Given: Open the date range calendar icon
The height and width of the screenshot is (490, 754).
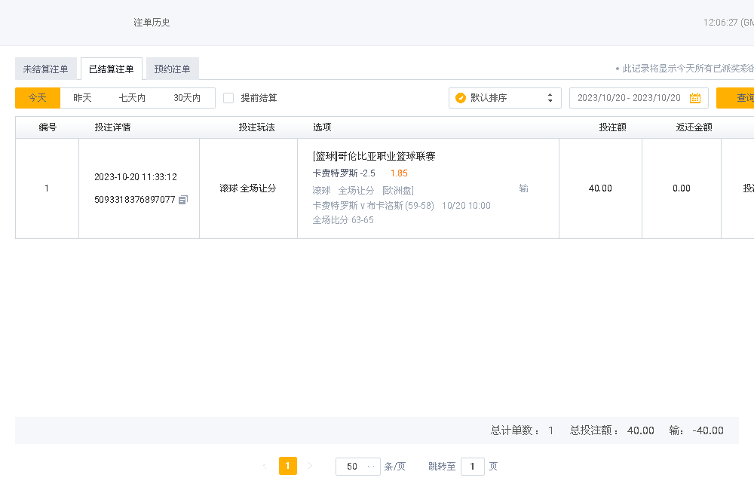Looking at the screenshot, I should coord(695,98).
